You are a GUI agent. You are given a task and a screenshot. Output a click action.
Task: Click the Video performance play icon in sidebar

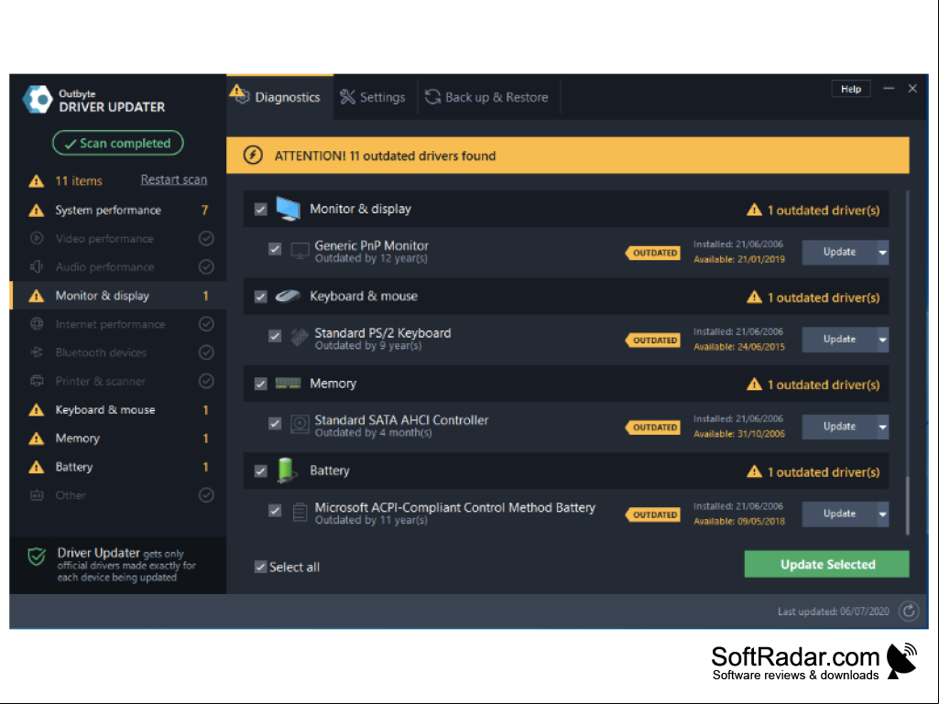37,238
